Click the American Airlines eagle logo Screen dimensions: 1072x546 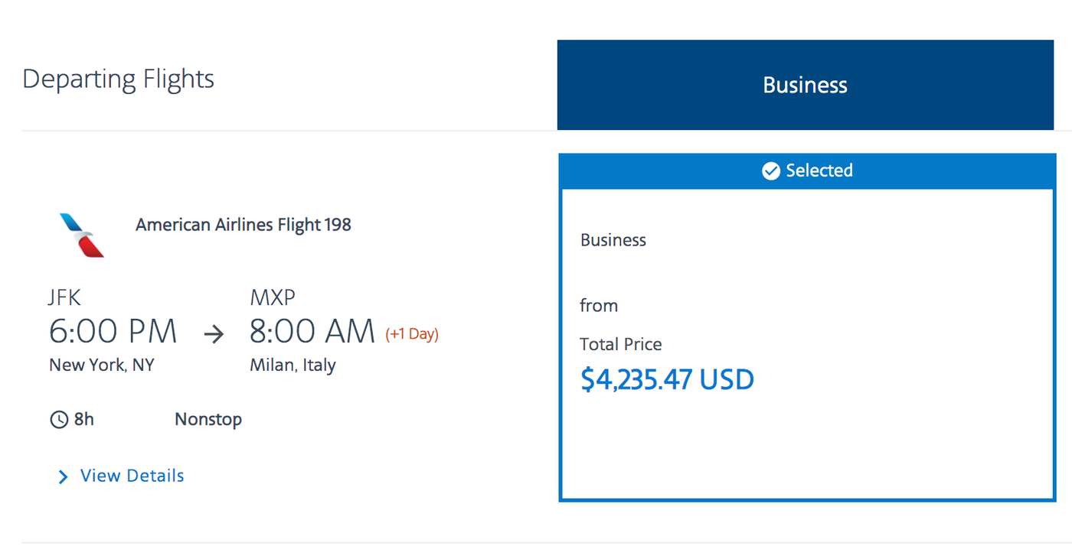80,235
